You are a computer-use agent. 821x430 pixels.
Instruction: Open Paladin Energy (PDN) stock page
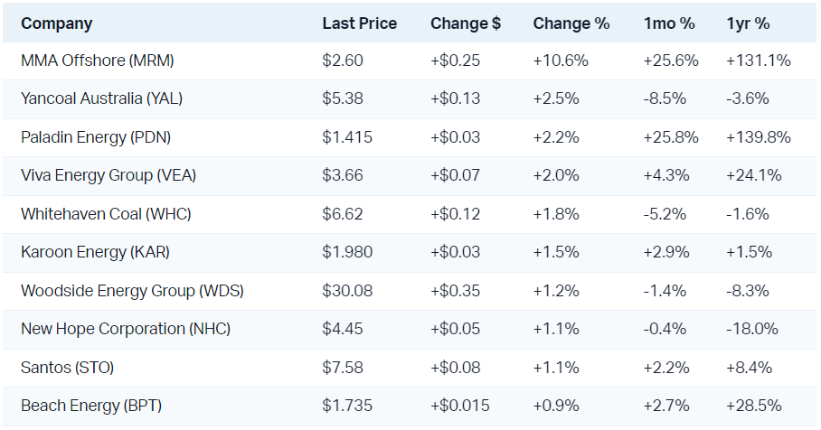[x=96, y=137]
